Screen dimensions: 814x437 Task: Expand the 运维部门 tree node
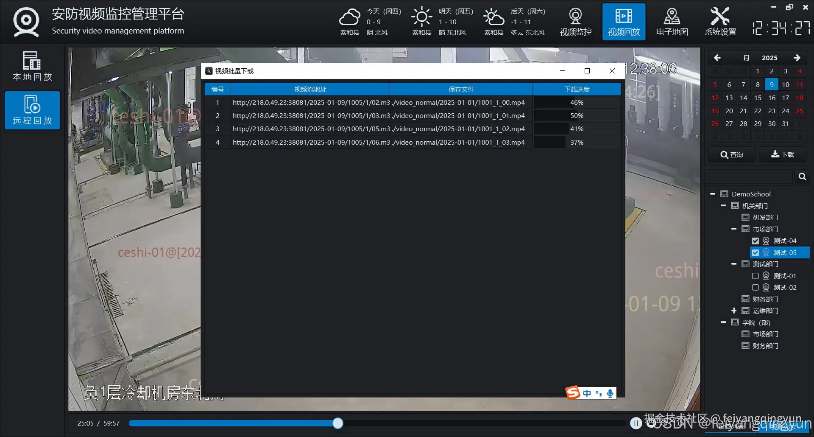click(734, 311)
